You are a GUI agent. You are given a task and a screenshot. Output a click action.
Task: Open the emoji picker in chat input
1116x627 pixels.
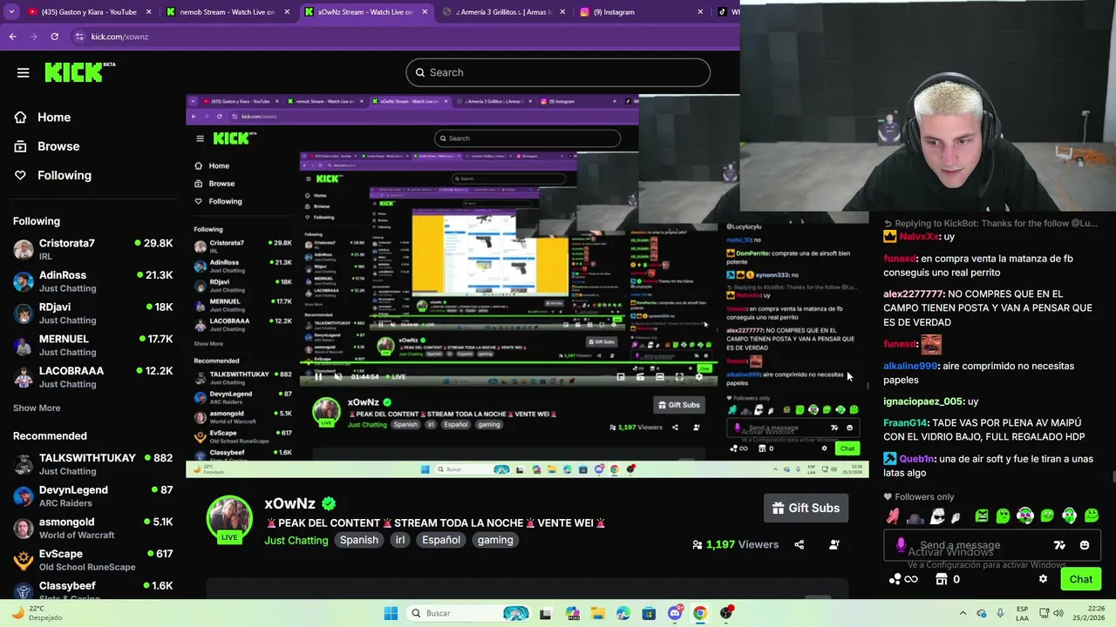pos(1085,545)
